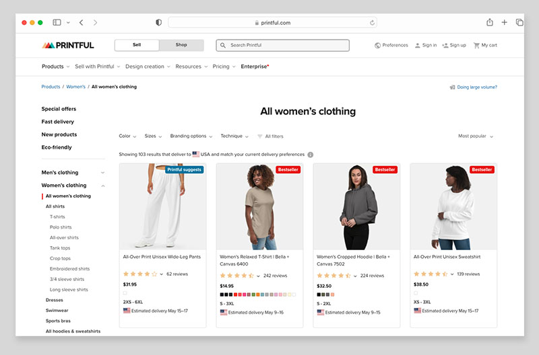
Task: Open the Pricing menu
Action: click(224, 67)
